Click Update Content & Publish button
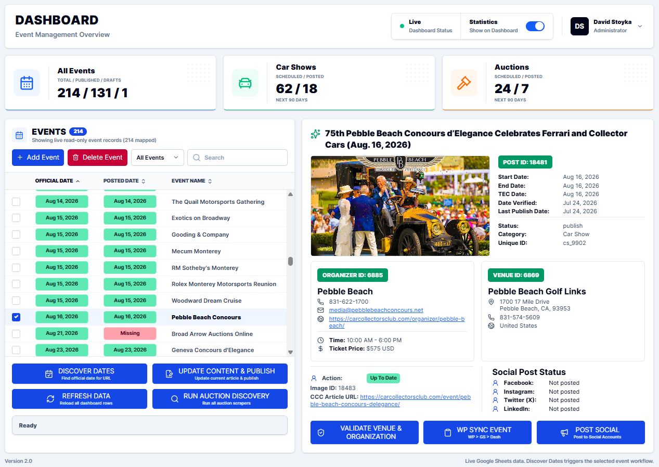659x467 pixels. point(220,373)
